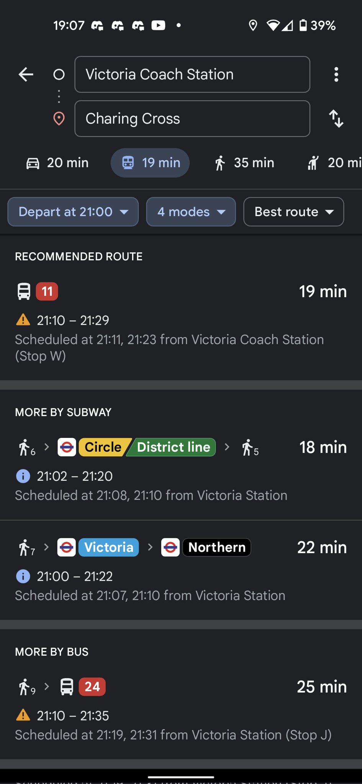Tap the back arrow icon
Viewport: 362px width, 784px height.
pos(26,74)
